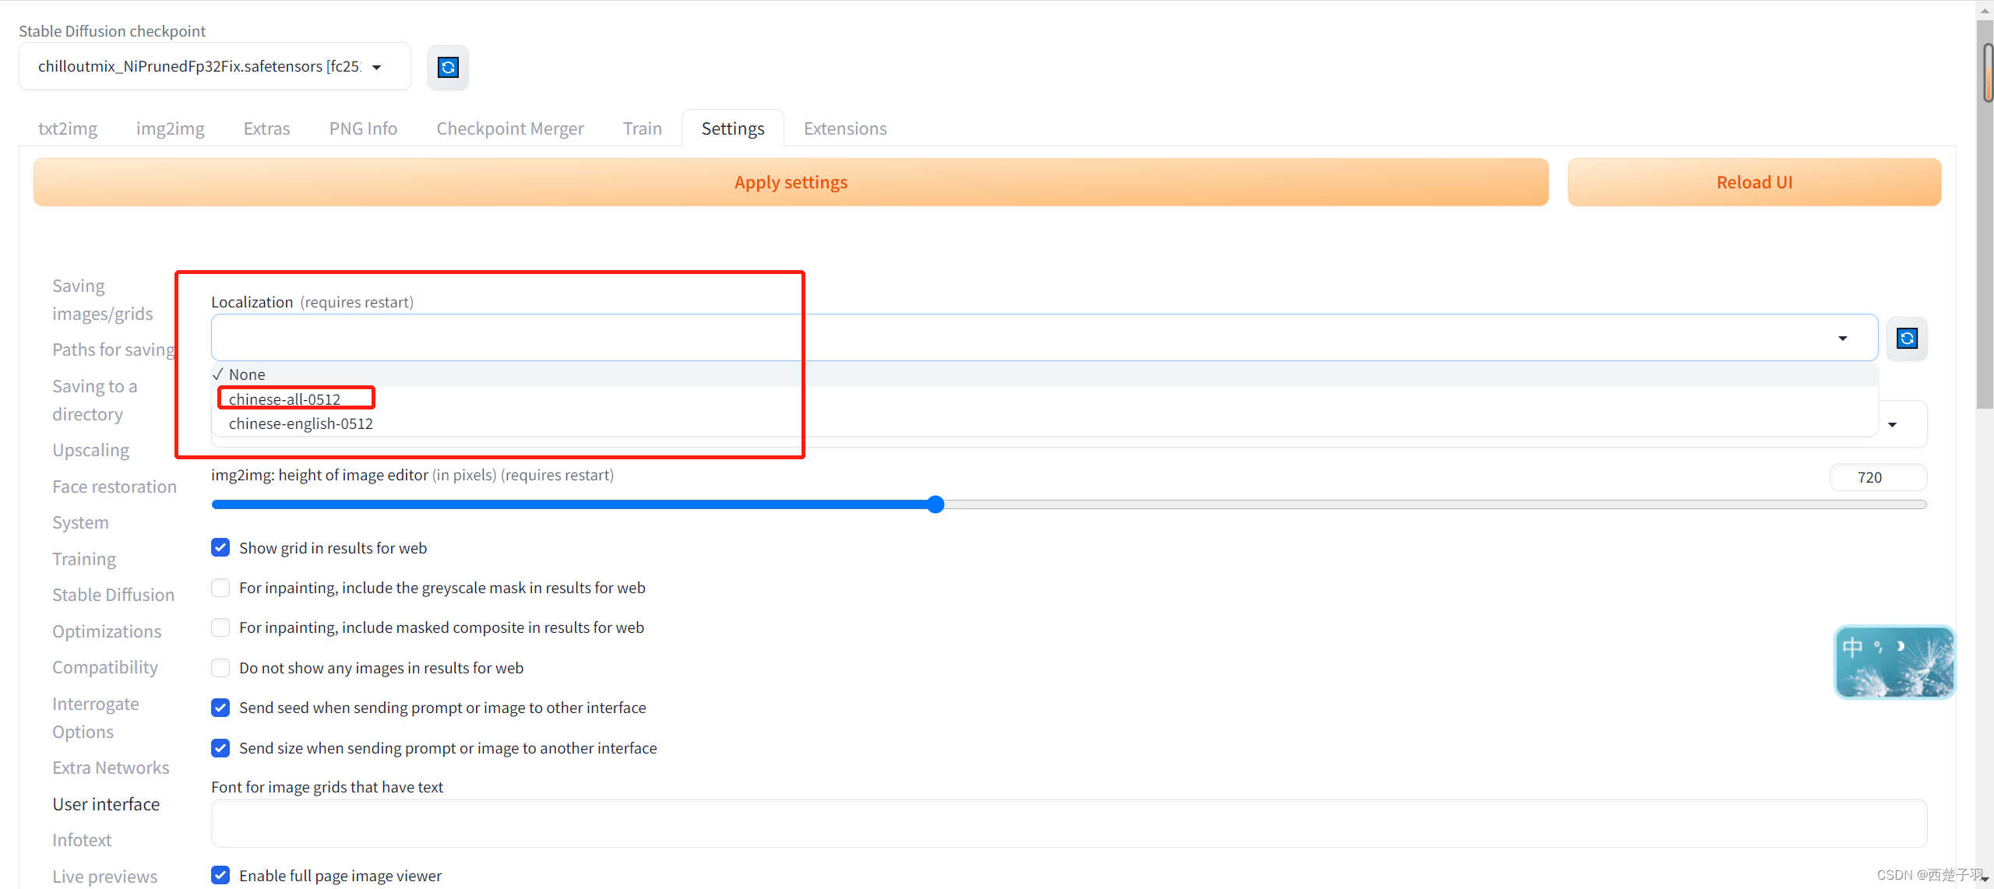Click Apply settings button

tap(791, 181)
